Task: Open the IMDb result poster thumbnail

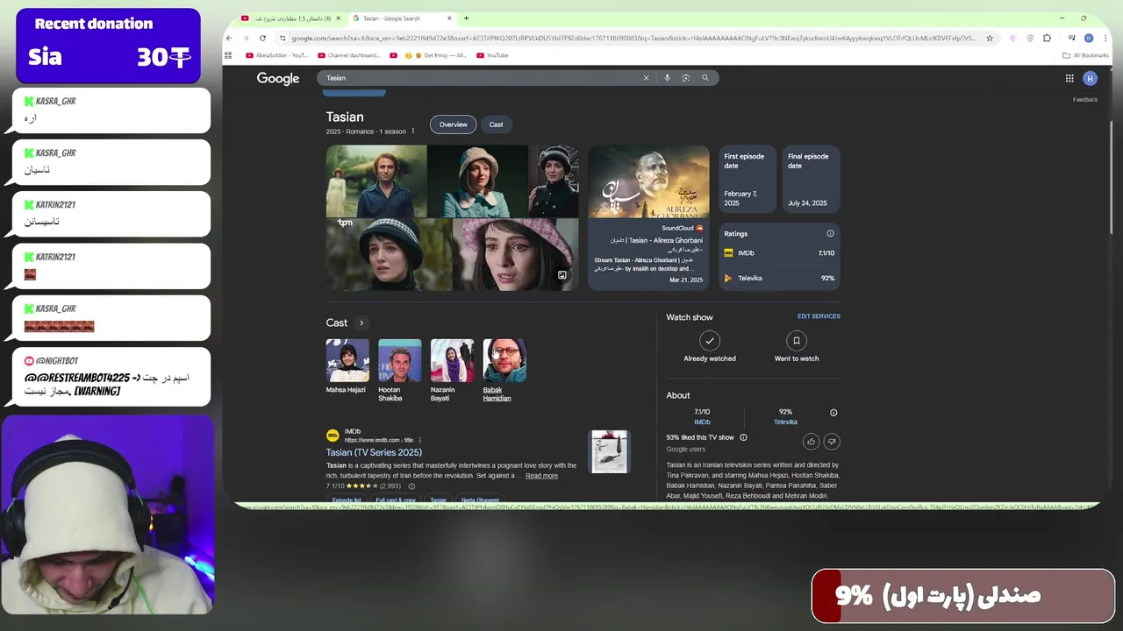Action: coord(609,452)
